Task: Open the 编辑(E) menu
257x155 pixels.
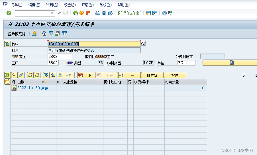Action: pyautogui.click(x=34, y=5)
